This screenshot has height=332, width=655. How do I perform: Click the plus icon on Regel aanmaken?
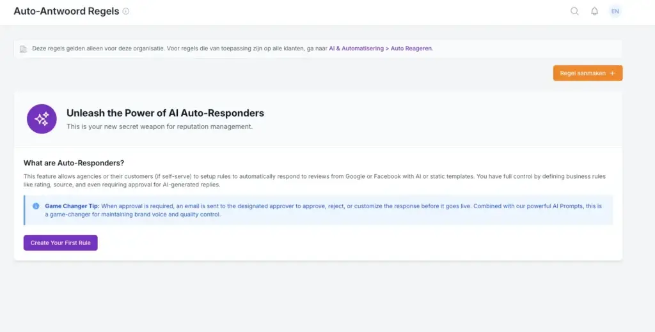pyautogui.click(x=612, y=73)
